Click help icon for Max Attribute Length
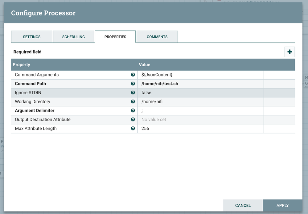 133,128
